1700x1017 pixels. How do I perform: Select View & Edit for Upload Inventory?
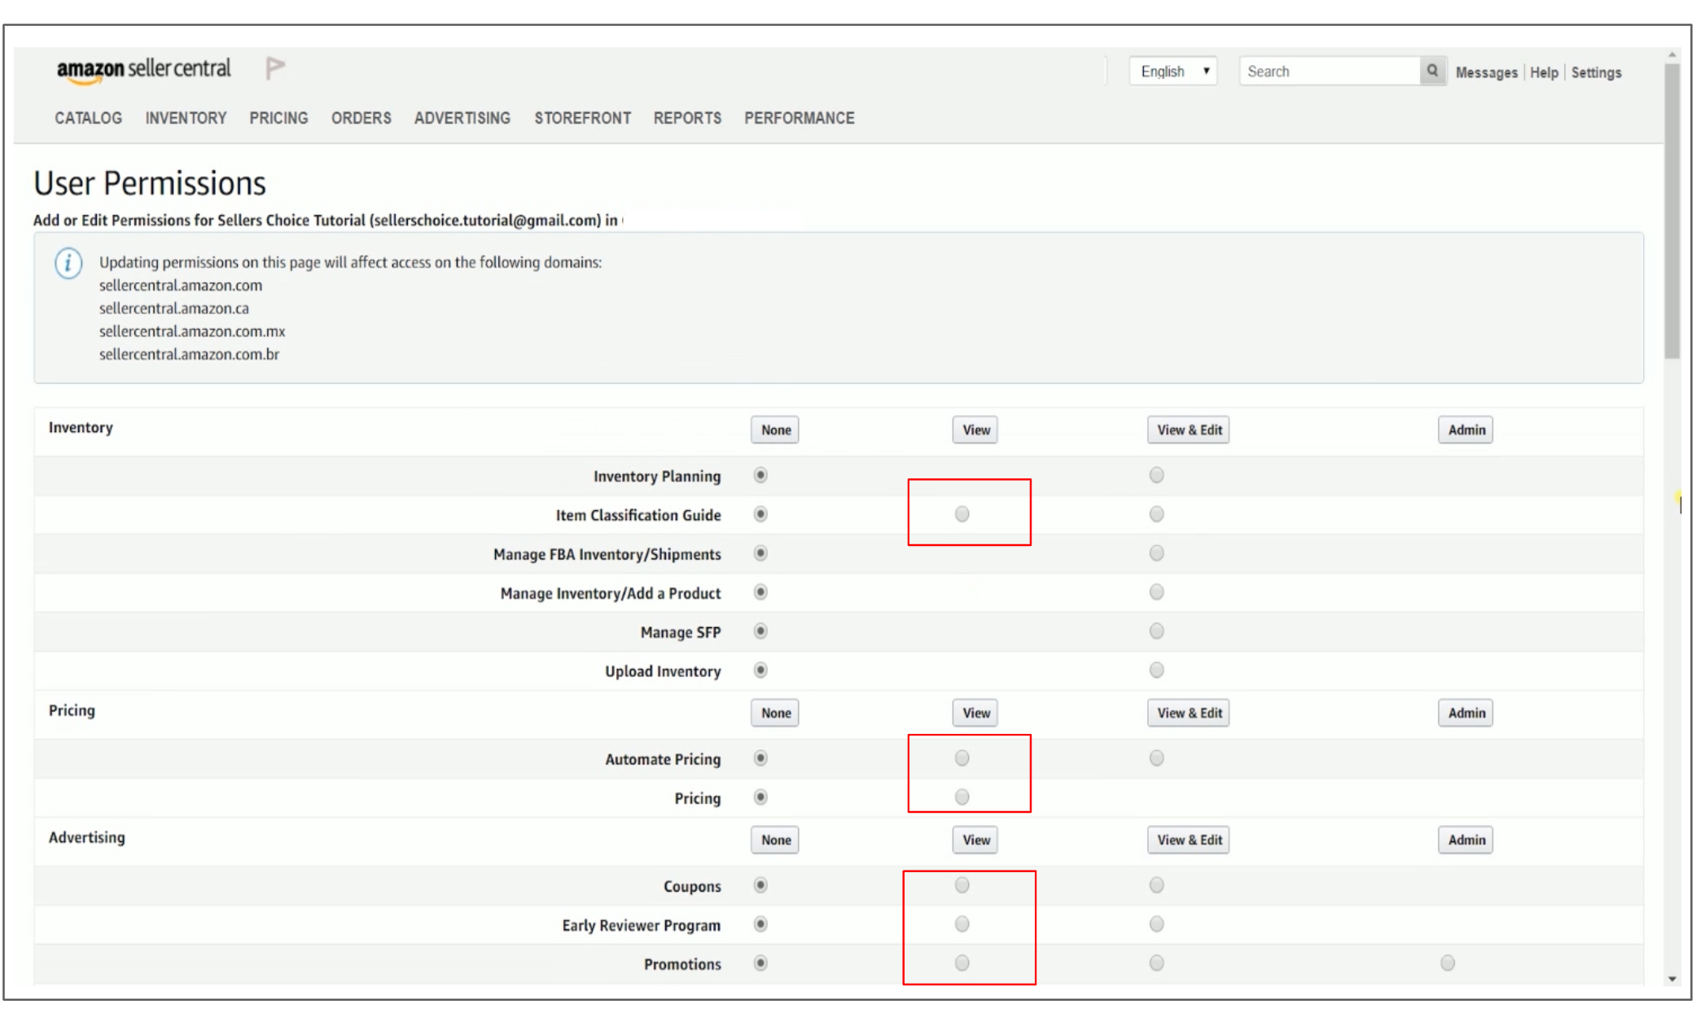[x=1156, y=670]
